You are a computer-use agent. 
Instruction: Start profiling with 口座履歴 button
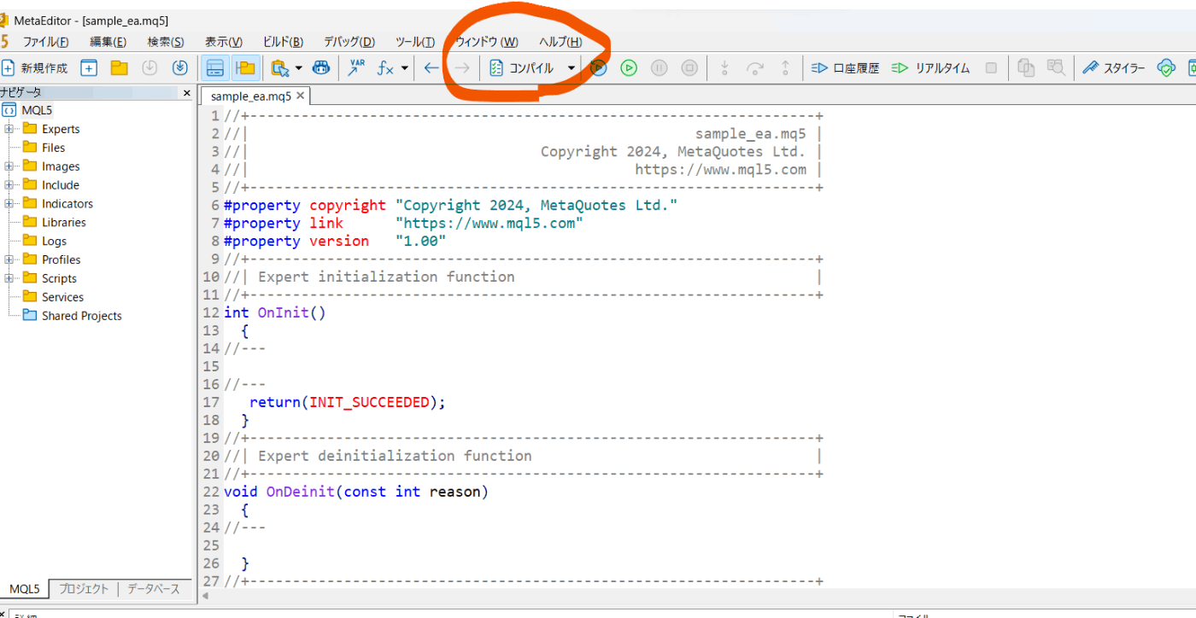click(x=845, y=68)
